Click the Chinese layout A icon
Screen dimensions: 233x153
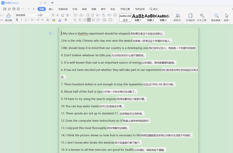(97, 15)
